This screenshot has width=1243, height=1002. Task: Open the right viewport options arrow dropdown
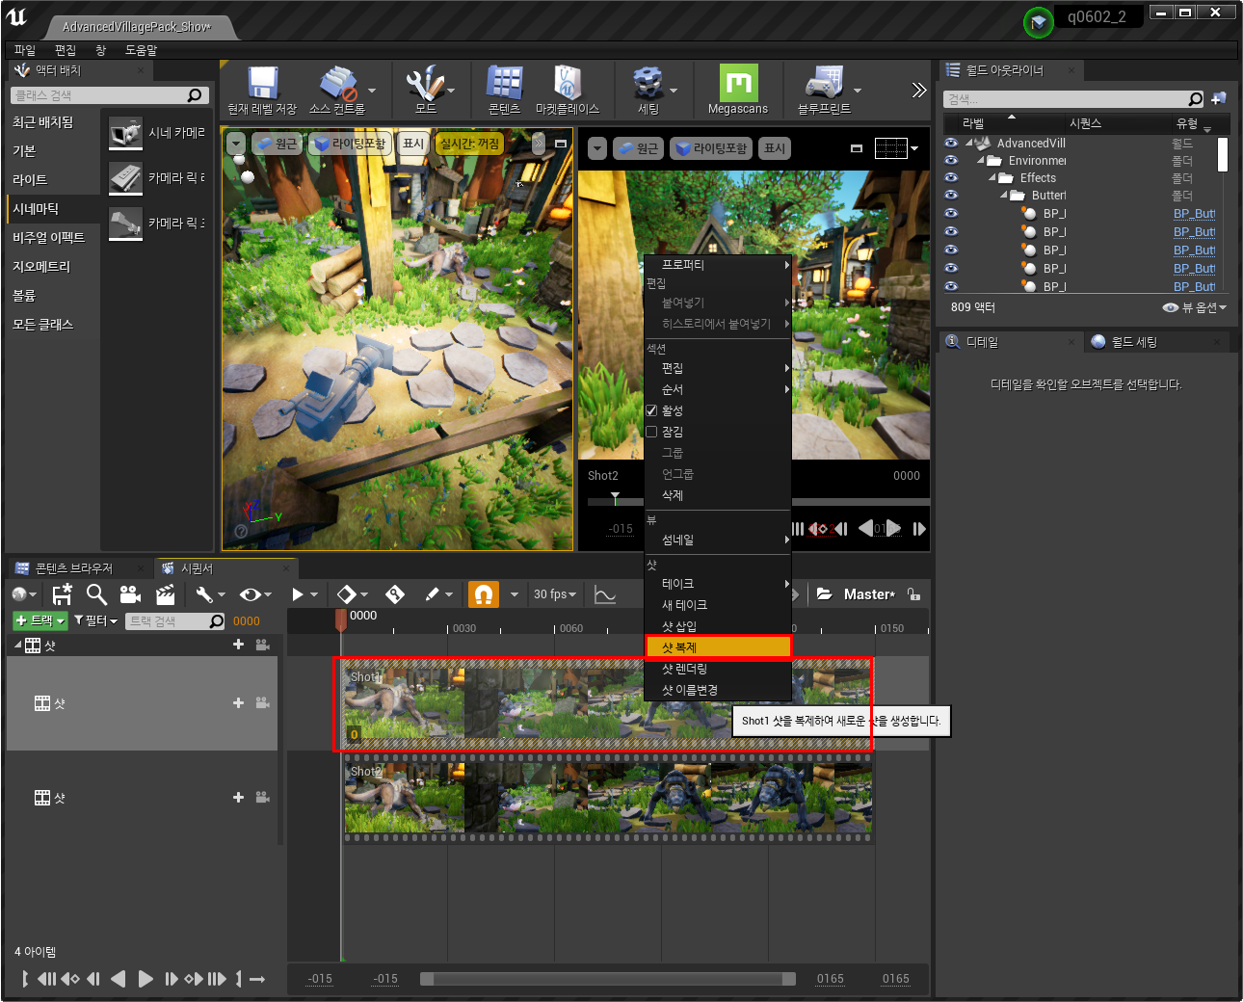click(x=597, y=148)
